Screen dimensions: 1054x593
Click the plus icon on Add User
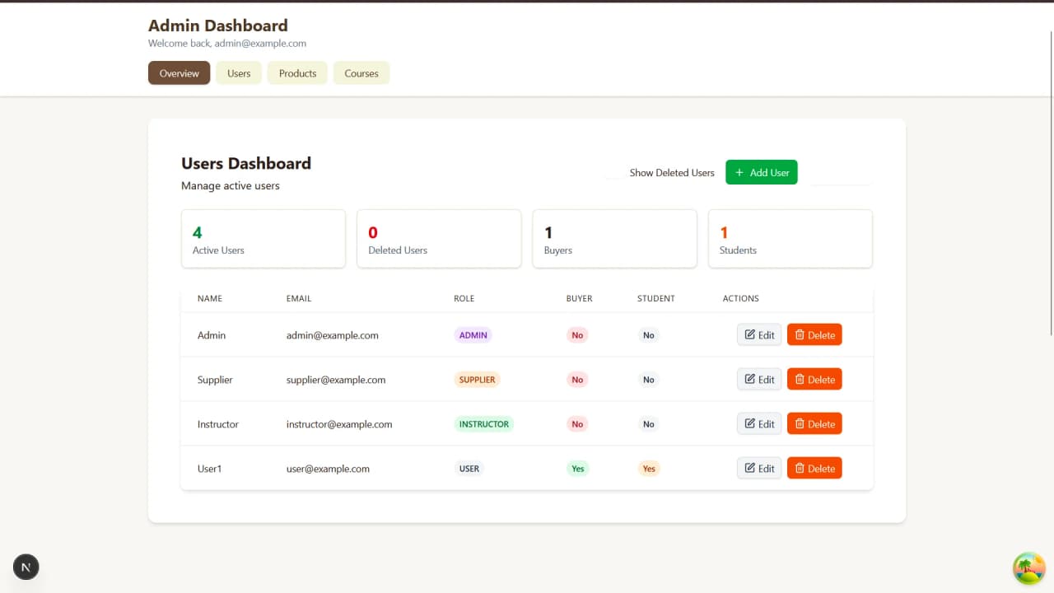pyautogui.click(x=738, y=172)
